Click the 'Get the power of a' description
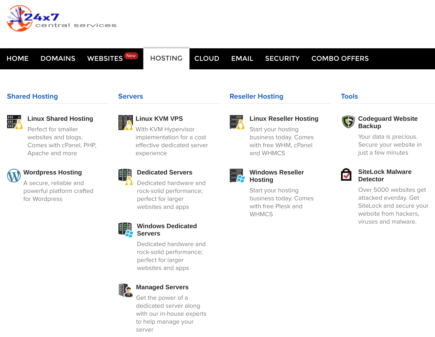Image resolution: width=435 pixels, height=337 pixels. click(171, 314)
